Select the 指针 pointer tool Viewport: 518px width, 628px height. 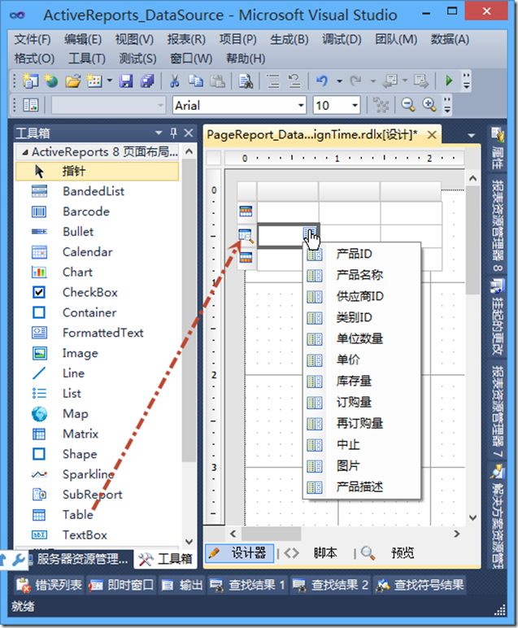pyautogui.click(x=97, y=172)
